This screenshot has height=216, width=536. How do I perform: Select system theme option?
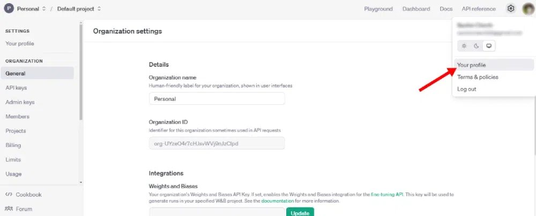(489, 46)
